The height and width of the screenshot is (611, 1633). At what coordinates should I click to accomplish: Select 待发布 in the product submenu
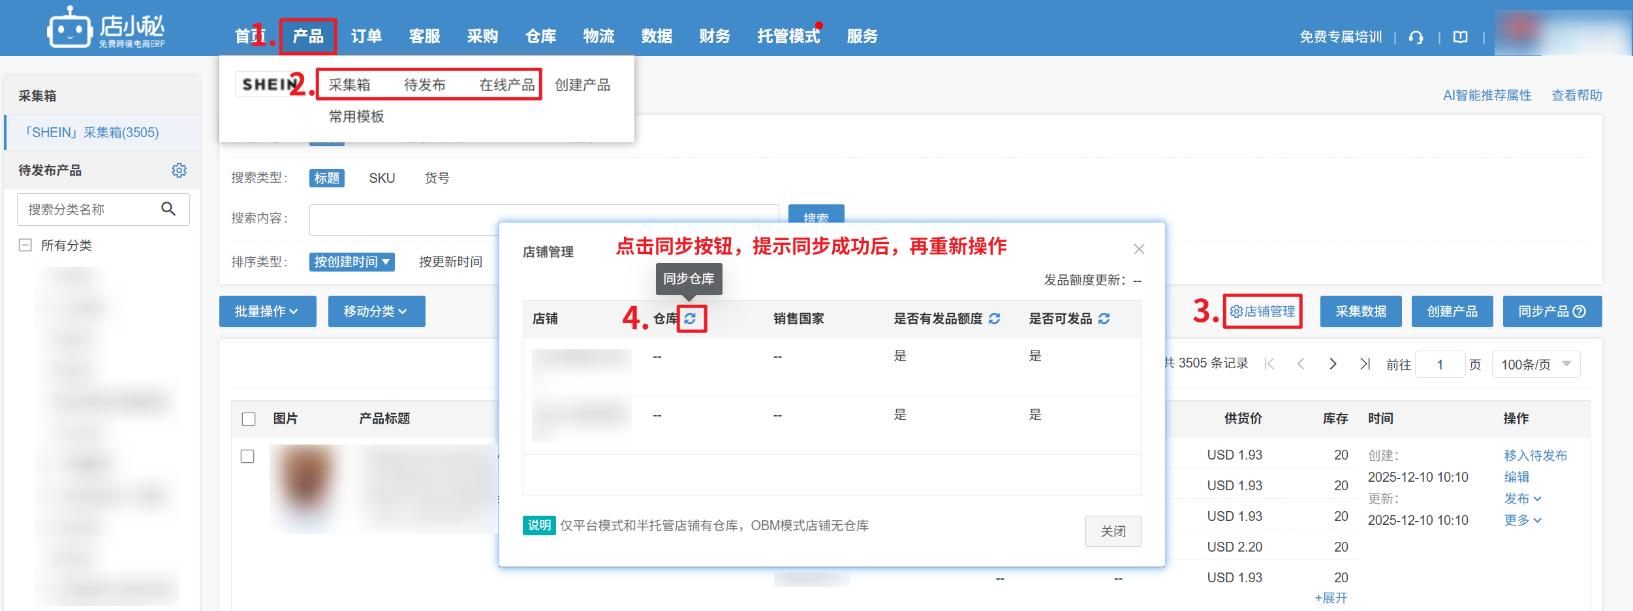tap(424, 85)
